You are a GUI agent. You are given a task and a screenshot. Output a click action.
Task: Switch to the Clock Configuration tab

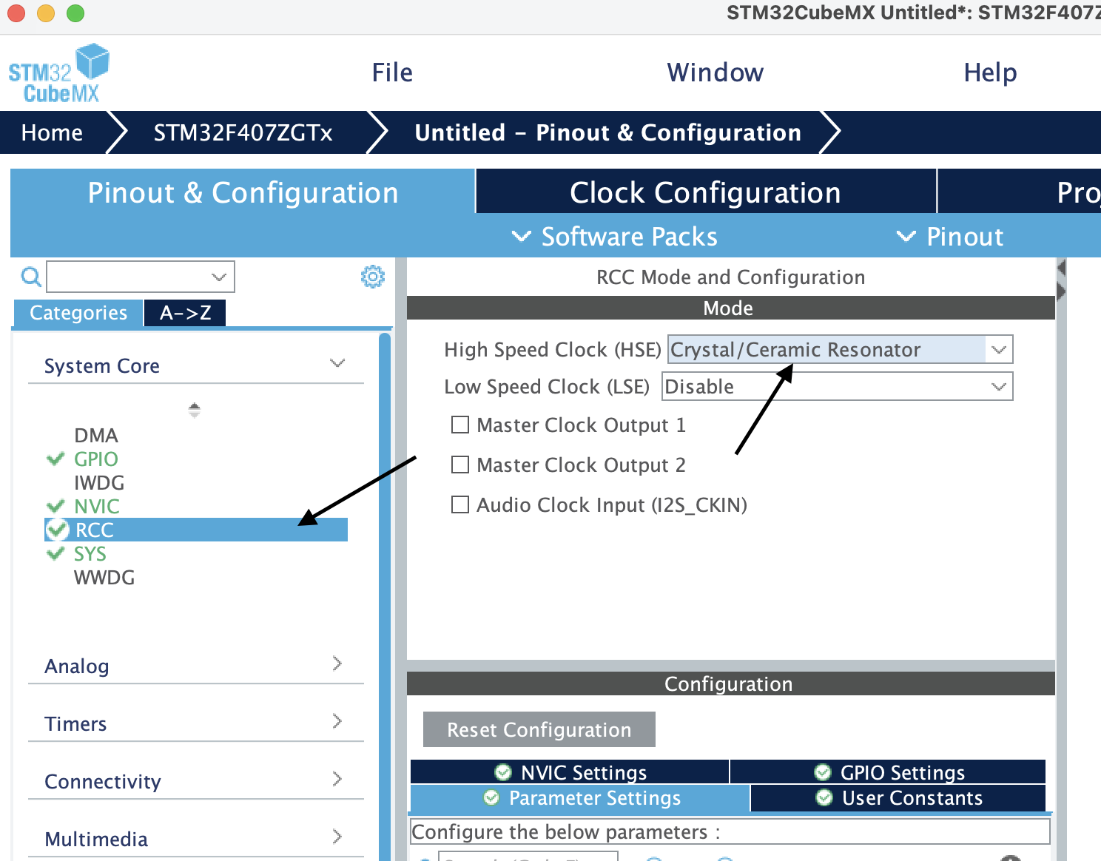point(705,192)
